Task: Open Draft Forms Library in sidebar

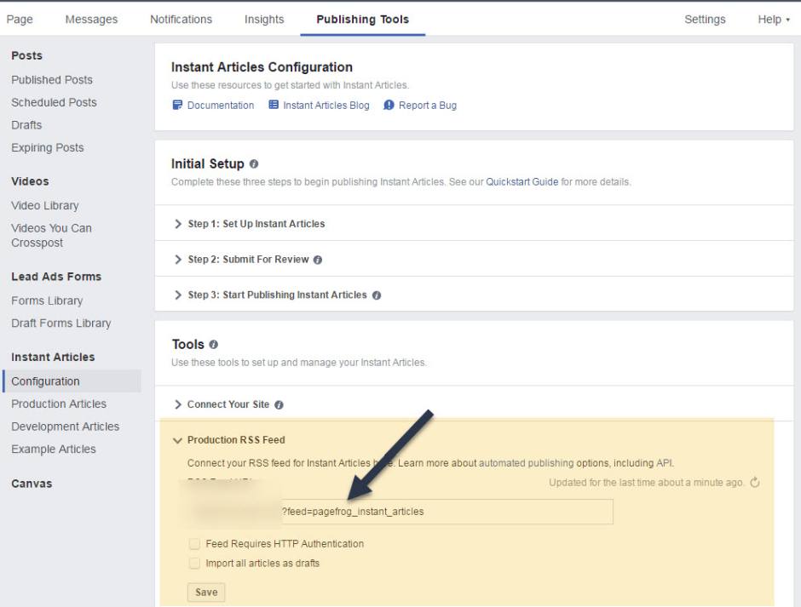Action: pos(61,324)
